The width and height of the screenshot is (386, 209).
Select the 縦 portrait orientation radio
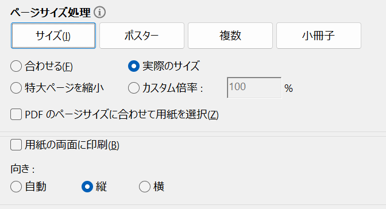pyautogui.click(x=87, y=187)
